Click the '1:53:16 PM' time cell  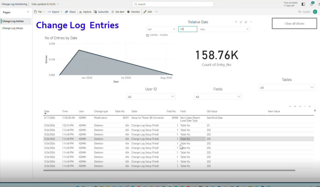click(68, 125)
